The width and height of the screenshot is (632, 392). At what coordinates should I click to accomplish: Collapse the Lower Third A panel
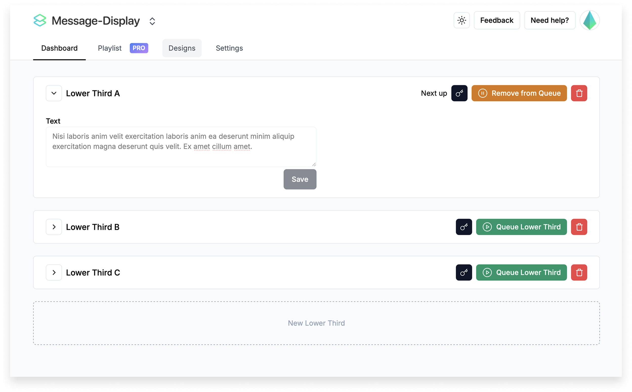54,93
